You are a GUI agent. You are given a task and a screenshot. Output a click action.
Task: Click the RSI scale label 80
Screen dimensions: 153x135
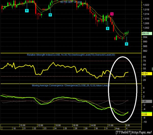(x=145, y=57)
